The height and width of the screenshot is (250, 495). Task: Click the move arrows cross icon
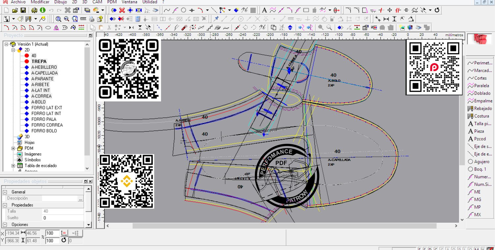[389, 10]
